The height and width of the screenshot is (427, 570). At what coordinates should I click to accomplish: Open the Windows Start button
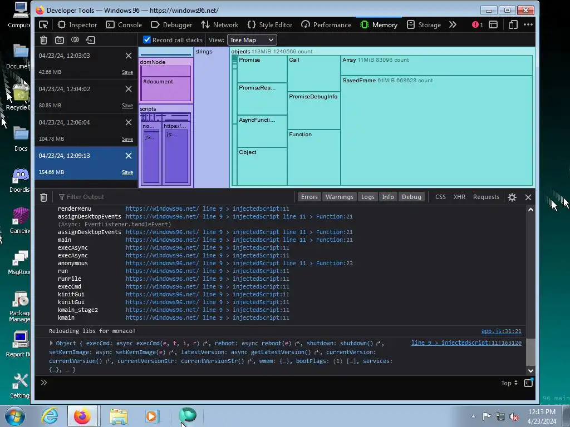tap(15, 416)
